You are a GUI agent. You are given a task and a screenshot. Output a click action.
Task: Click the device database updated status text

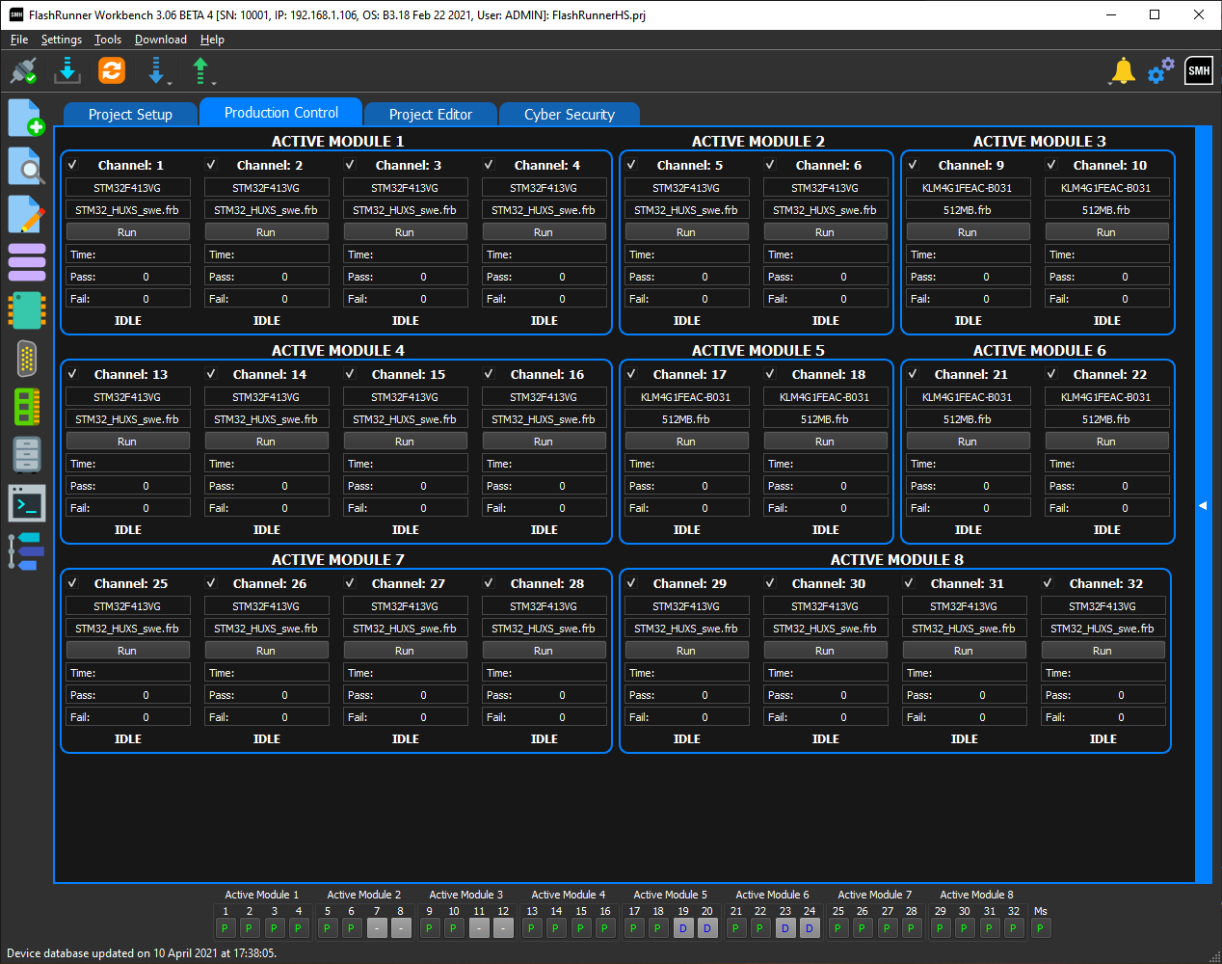pyautogui.click(x=142, y=953)
